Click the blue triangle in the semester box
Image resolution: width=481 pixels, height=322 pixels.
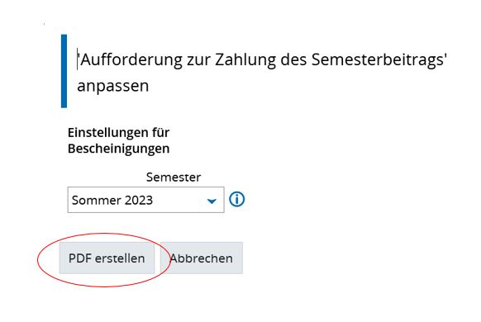212,201
